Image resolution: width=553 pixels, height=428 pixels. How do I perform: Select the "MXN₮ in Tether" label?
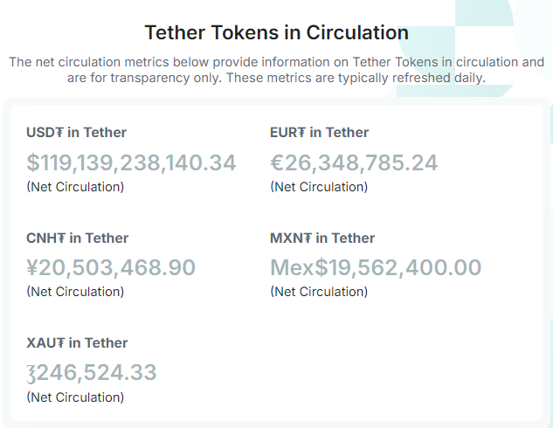coord(322,238)
